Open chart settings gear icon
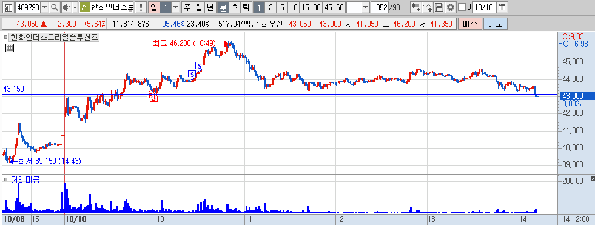 click(x=451, y=7)
